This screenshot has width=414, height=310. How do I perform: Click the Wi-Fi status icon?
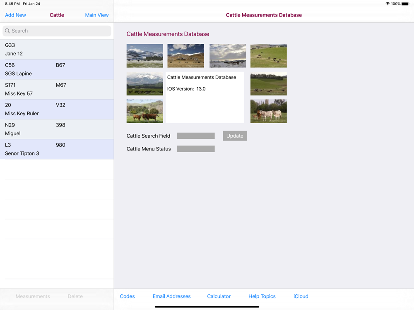tap(388, 4)
